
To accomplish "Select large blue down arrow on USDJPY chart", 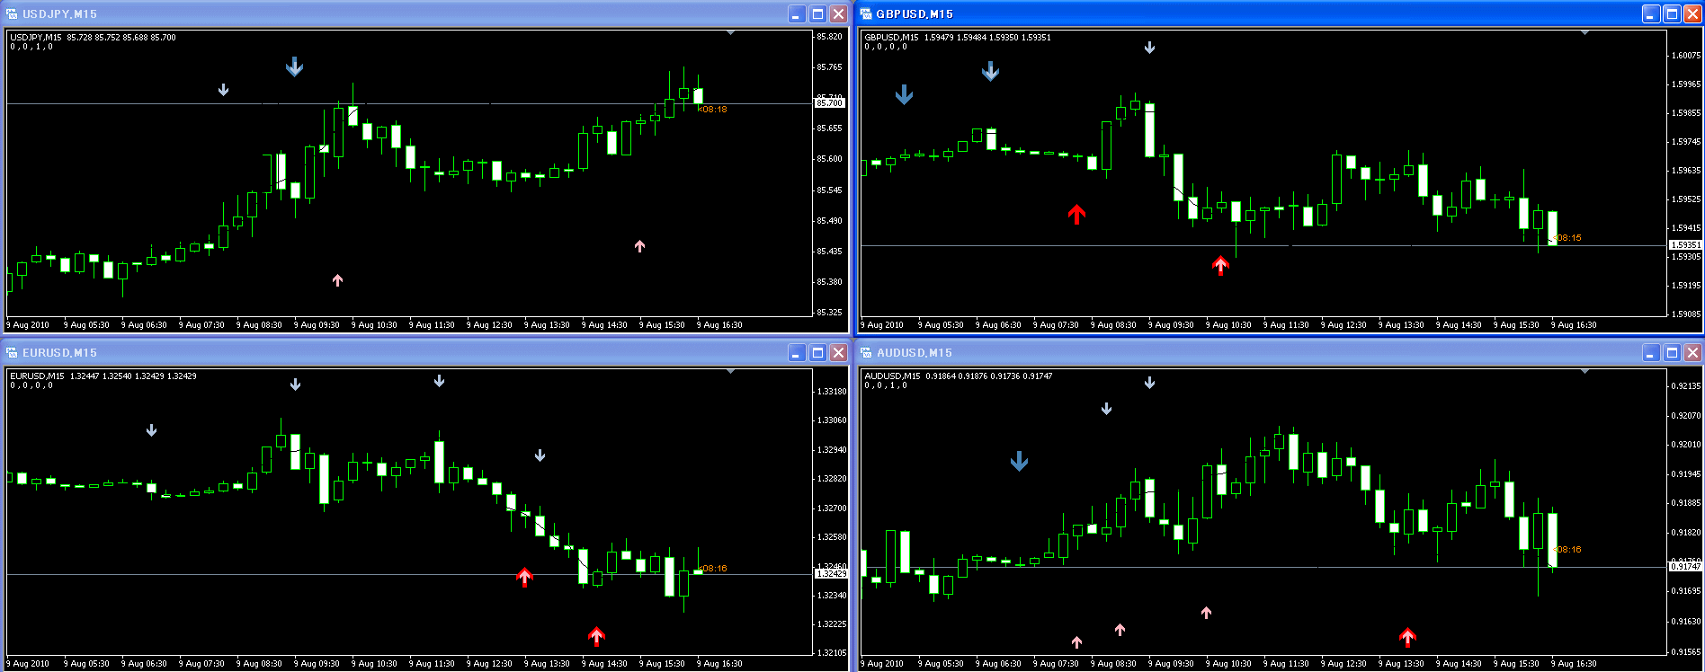I will point(294,67).
